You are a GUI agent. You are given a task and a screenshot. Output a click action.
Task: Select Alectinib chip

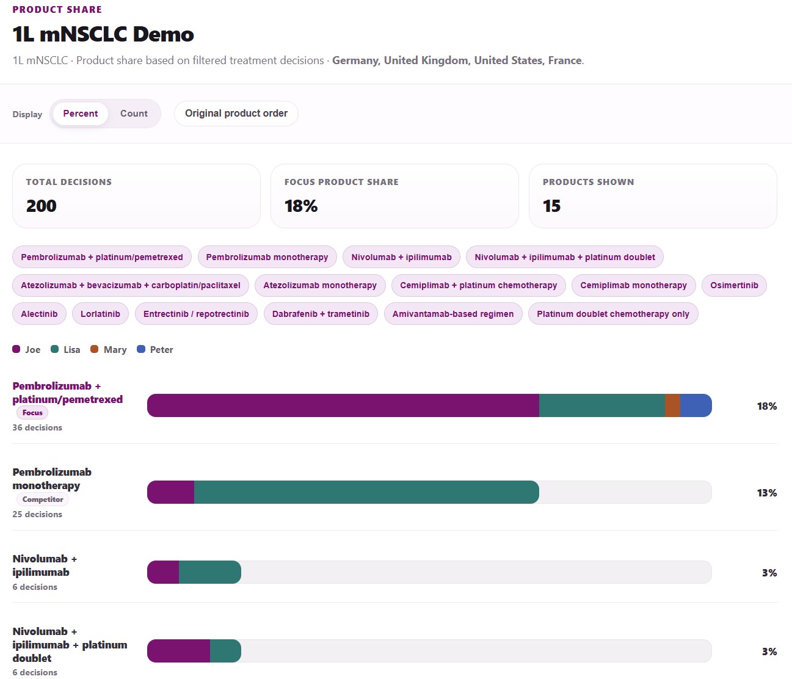[x=39, y=314]
